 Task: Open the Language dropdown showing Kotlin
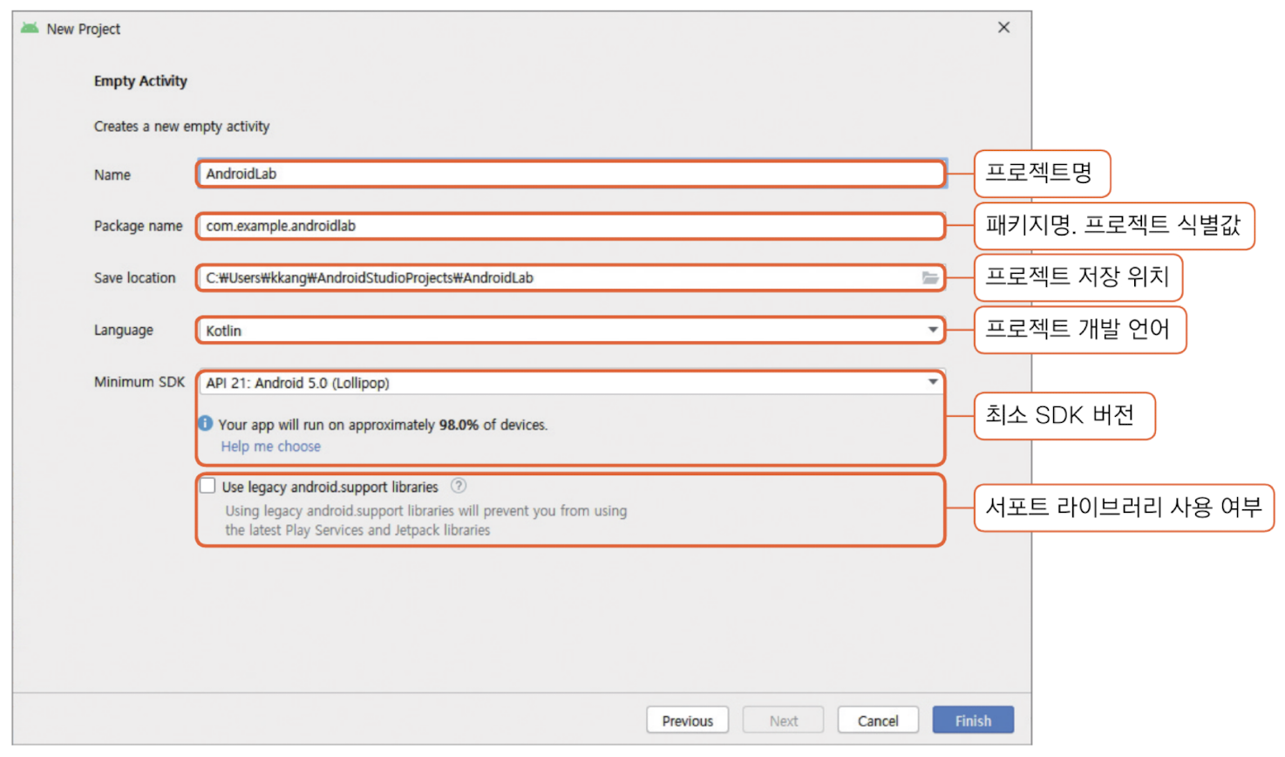[x=571, y=331]
